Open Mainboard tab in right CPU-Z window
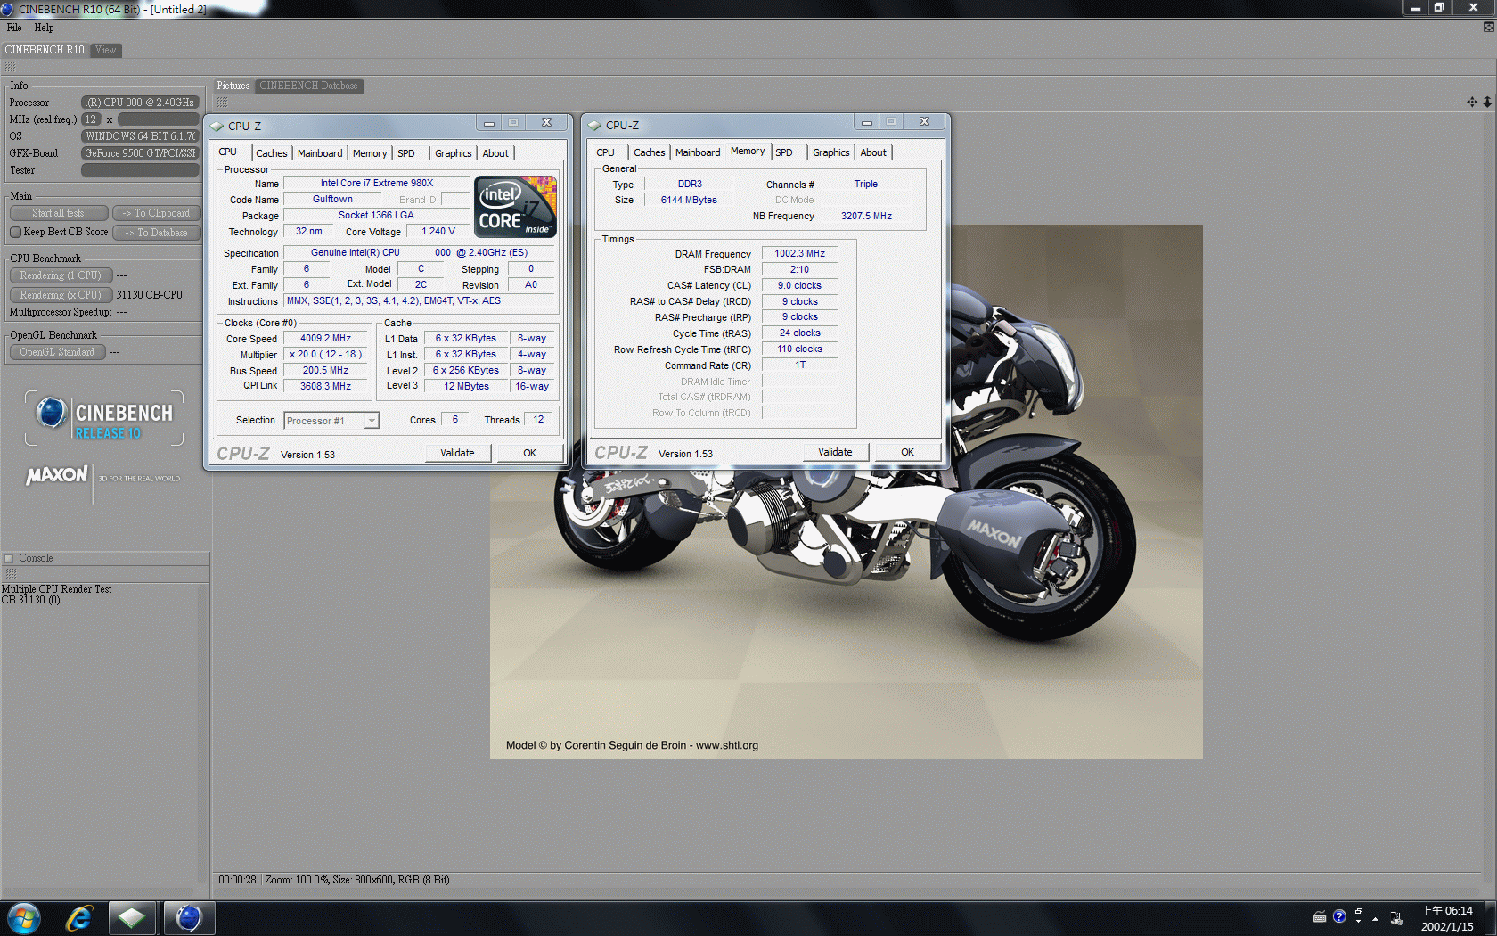Screen dimensions: 1497x936 coord(698,152)
